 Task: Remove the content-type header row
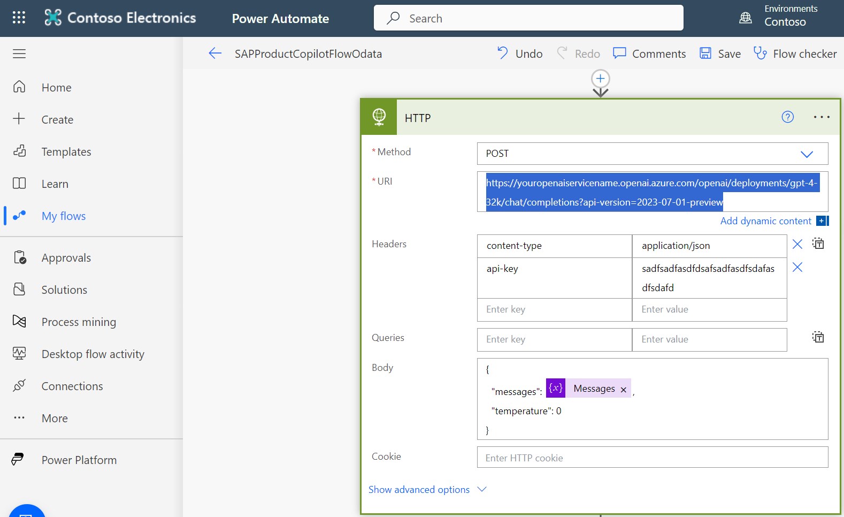(797, 244)
